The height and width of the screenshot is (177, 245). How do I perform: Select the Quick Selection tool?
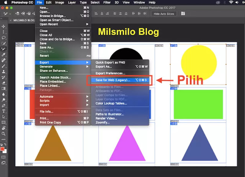pos(3,44)
